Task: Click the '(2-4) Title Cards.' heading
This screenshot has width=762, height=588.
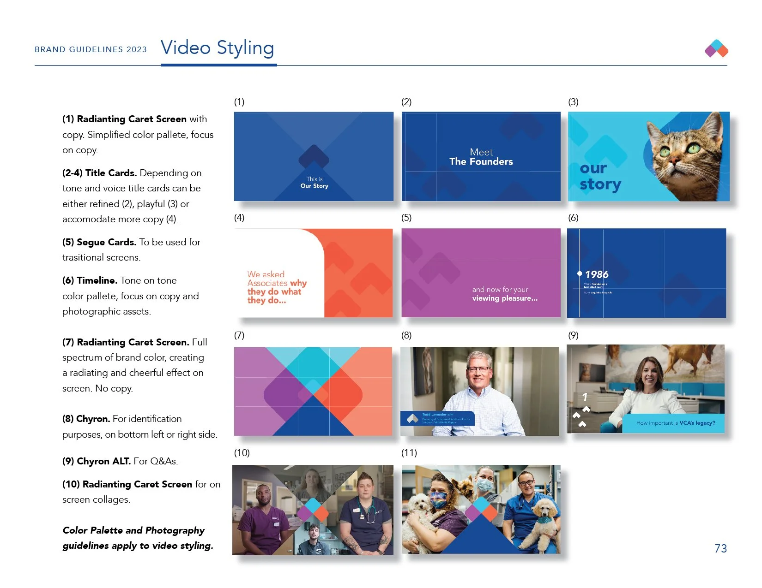Action: 99,173
